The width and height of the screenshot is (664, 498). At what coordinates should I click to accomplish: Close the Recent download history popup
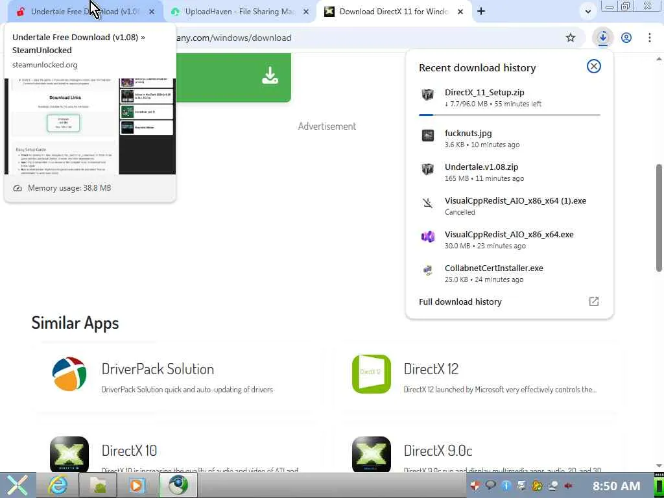[x=594, y=66]
